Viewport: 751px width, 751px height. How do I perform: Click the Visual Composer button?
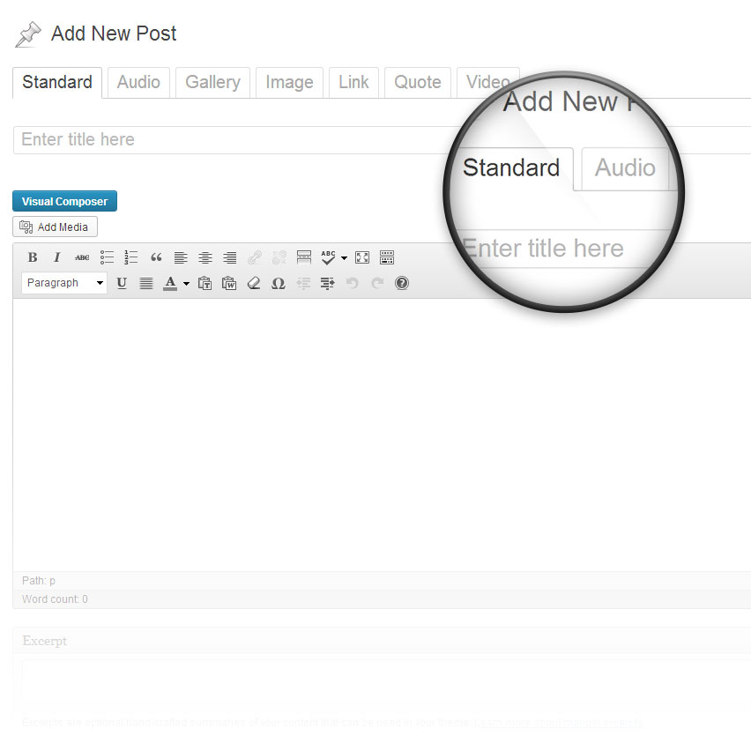[x=64, y=201]
